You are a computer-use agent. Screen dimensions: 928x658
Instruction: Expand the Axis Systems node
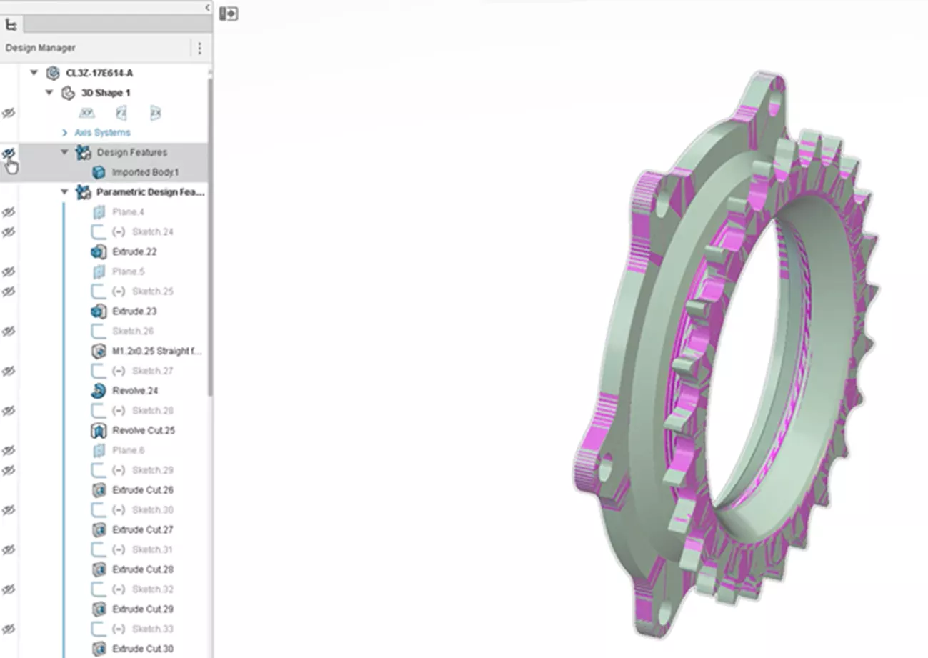coord(64,132)
